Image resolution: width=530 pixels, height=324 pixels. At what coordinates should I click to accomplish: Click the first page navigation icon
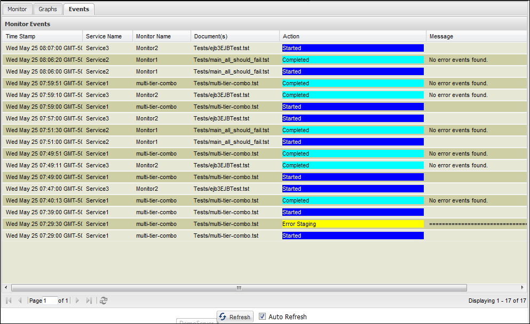pyautogui.click(x=8, y=301)
